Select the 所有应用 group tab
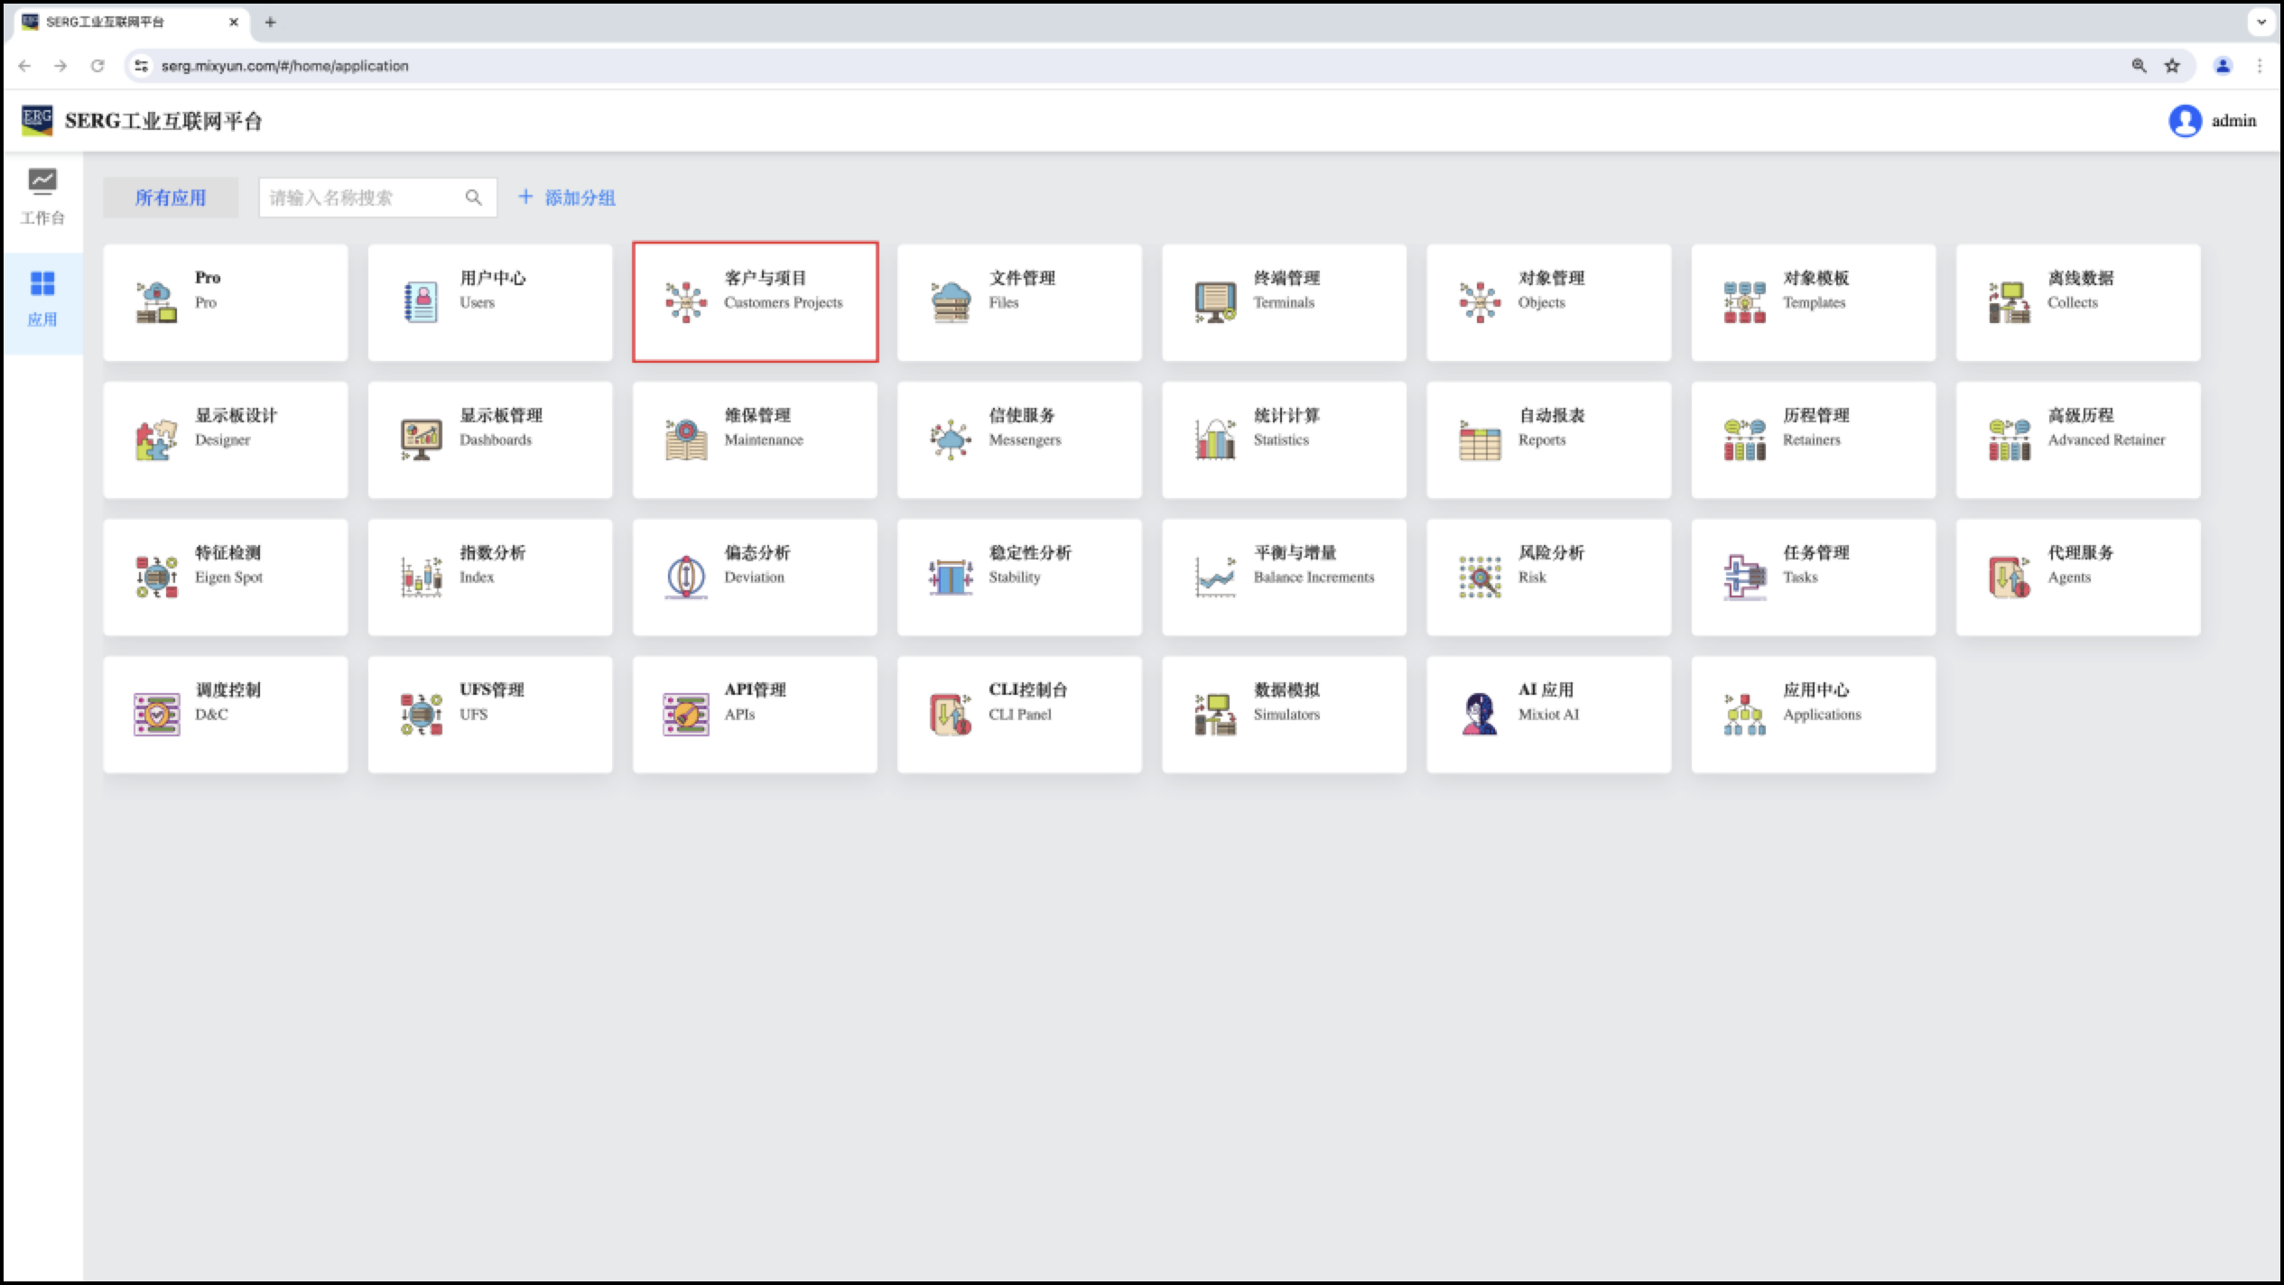 [x=171, y=198]
